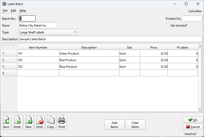The image size is (204, 137).
Task: Click the Description input field
Action: pos(110,39)
